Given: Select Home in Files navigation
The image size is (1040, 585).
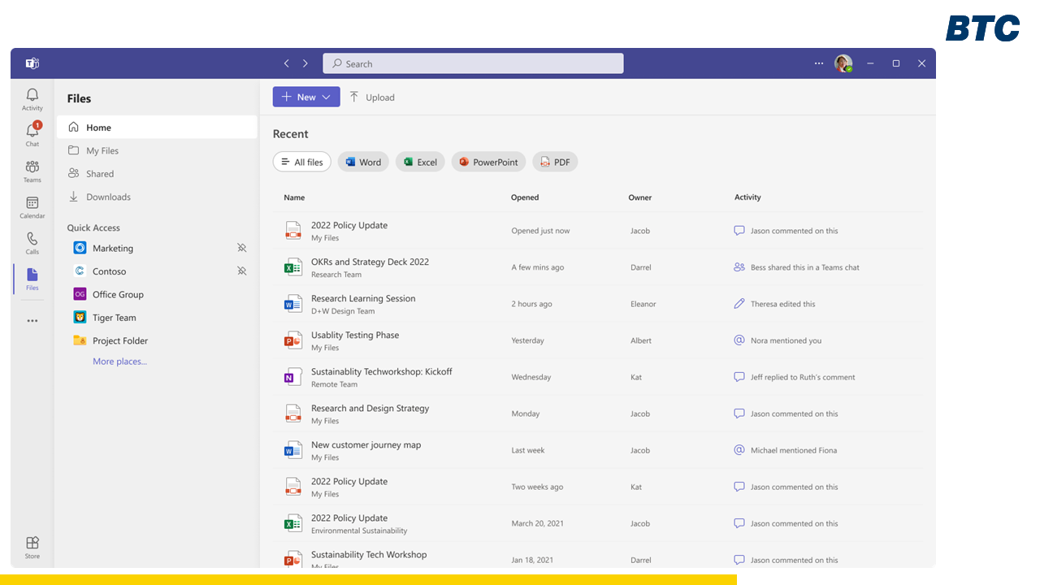Looking at the screenshot, I should 157,128.
